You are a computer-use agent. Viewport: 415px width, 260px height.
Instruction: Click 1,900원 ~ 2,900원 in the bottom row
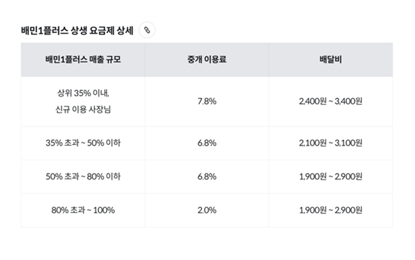point(331,210)
